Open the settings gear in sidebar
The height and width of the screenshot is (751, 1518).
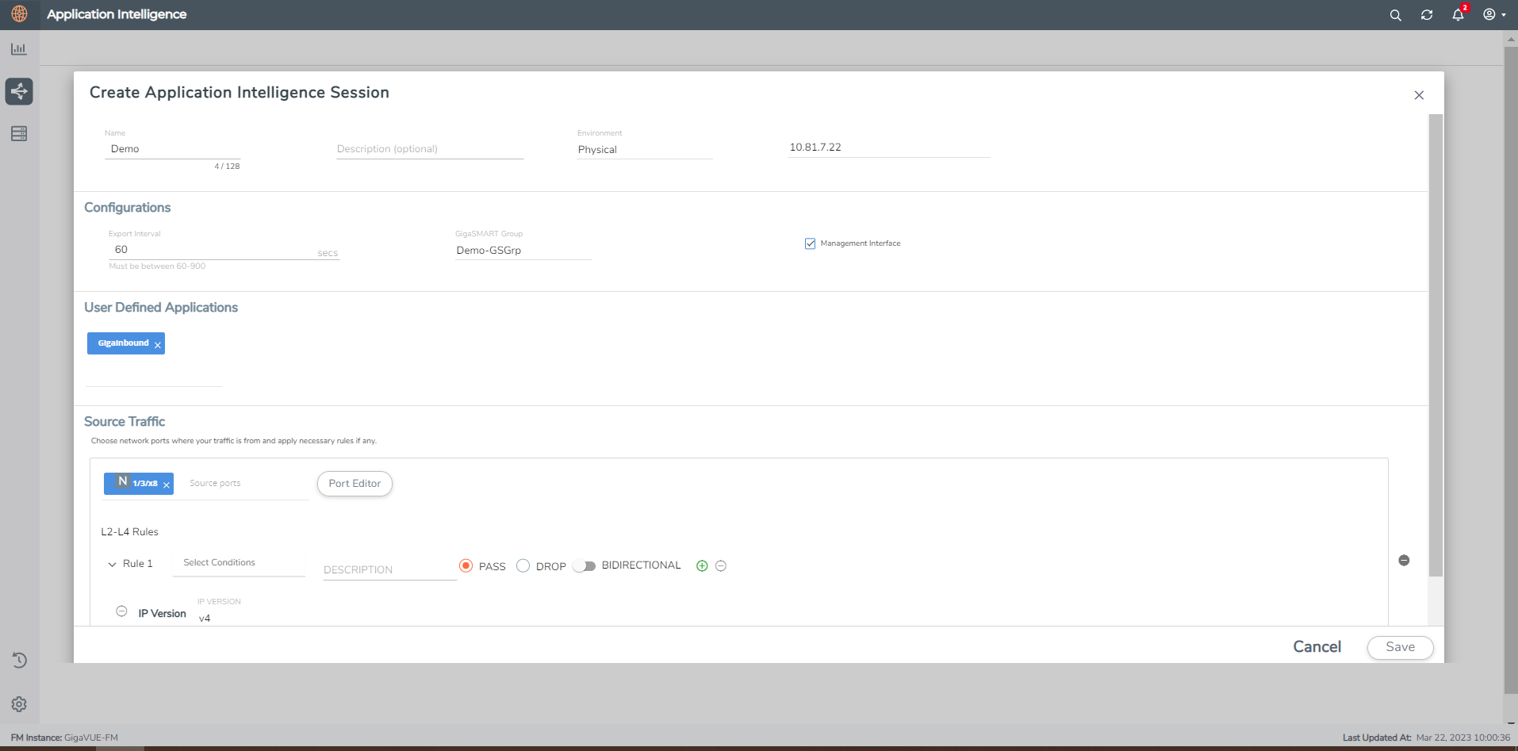point(19,704)
